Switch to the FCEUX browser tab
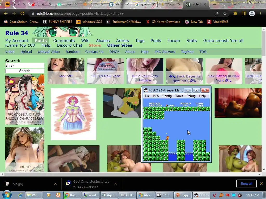The image size is (266, 199). tap(93, 4)
